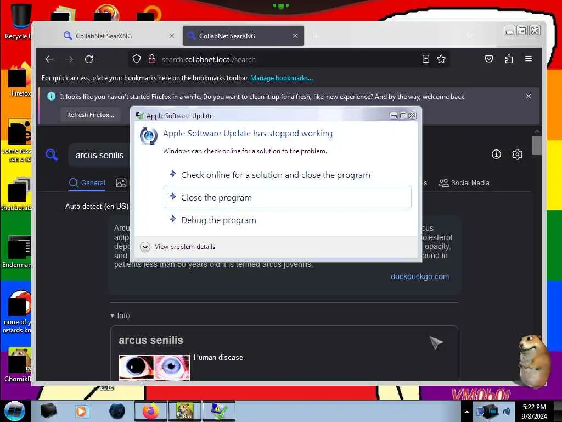Click the arcus senilis eye thumbnail image

tap(154, 368)
